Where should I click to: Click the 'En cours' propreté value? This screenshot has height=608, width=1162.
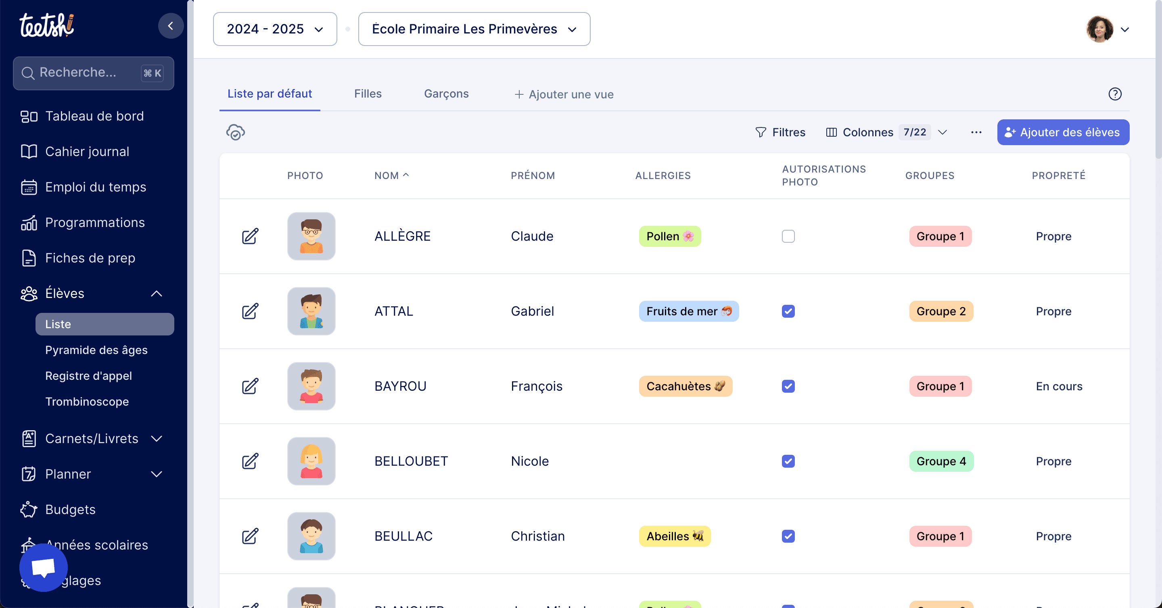1059,386
